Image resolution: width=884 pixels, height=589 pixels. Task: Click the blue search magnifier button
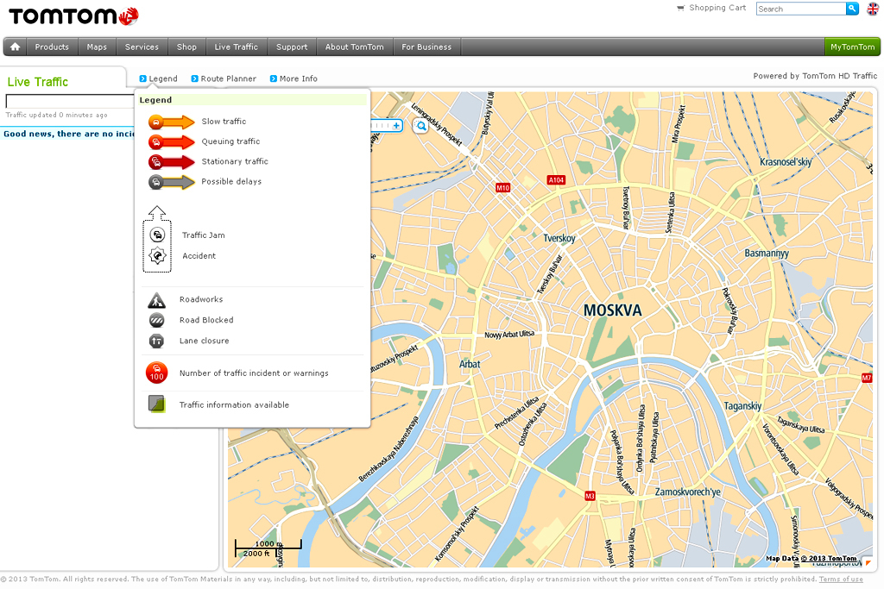point(852,9)
